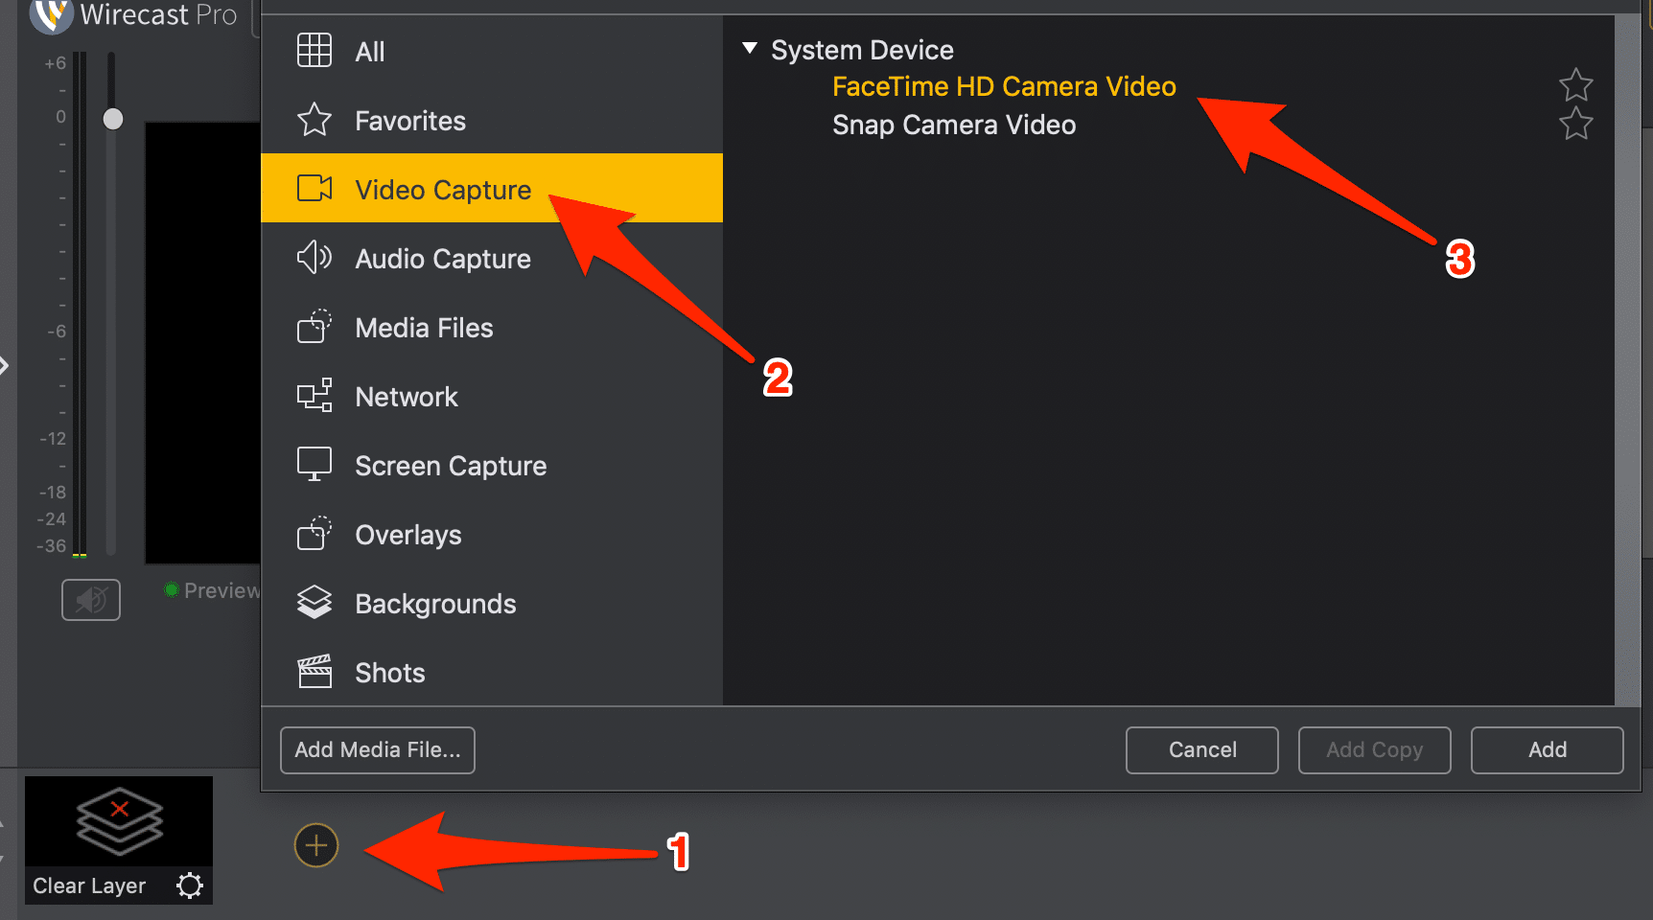Select the Shots category

(492, 672)
